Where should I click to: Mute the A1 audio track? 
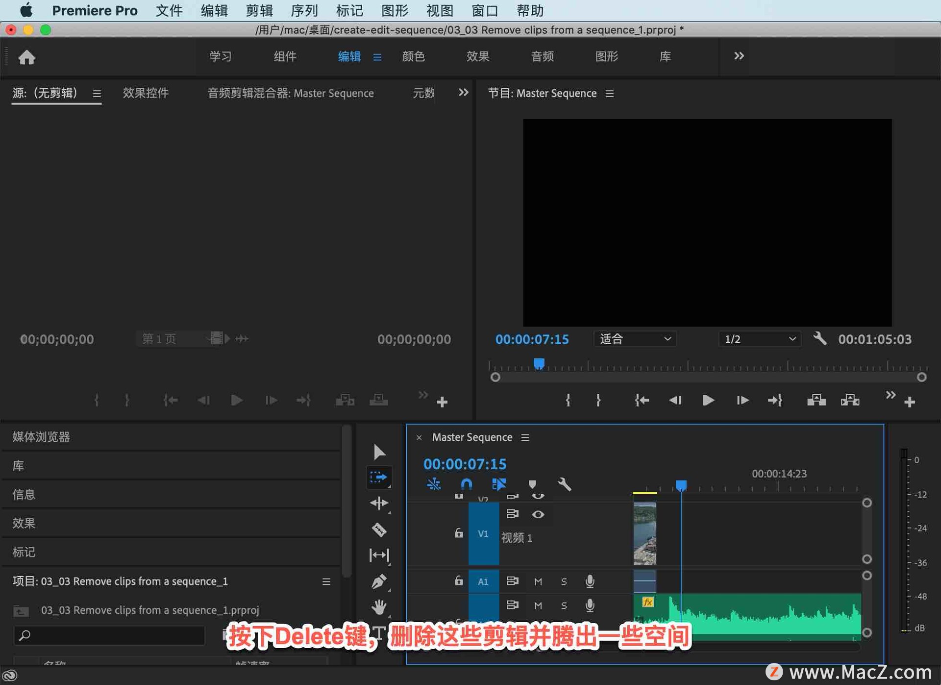pos(538,581)
